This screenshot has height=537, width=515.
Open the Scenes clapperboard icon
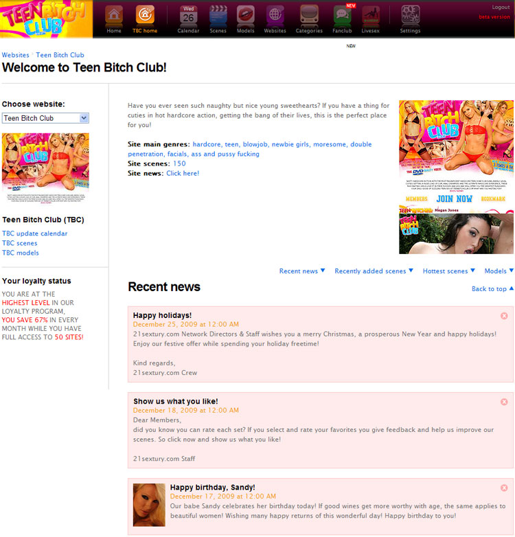point(218,14)
